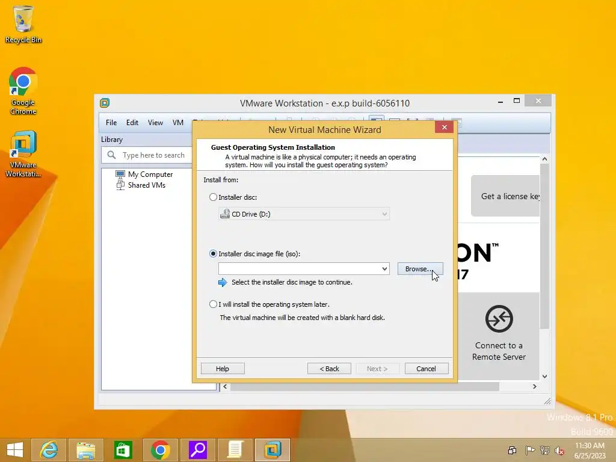Click the Get a license key tile
Image resolution: width=616 pixels, height=462 pixels.
pyautogui.click(x=505, y=196)
